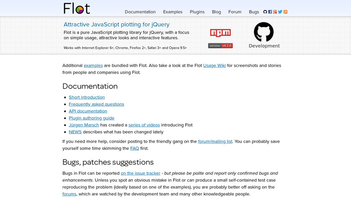Open the Twitter icon in the navigation bar
This screenshot has height=197, width=351.
coord(280,12)
